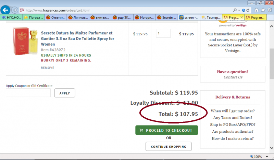Open 'How do I make a return?' link
The width and height of the screenshot is (274, 160).
(233, 139)
